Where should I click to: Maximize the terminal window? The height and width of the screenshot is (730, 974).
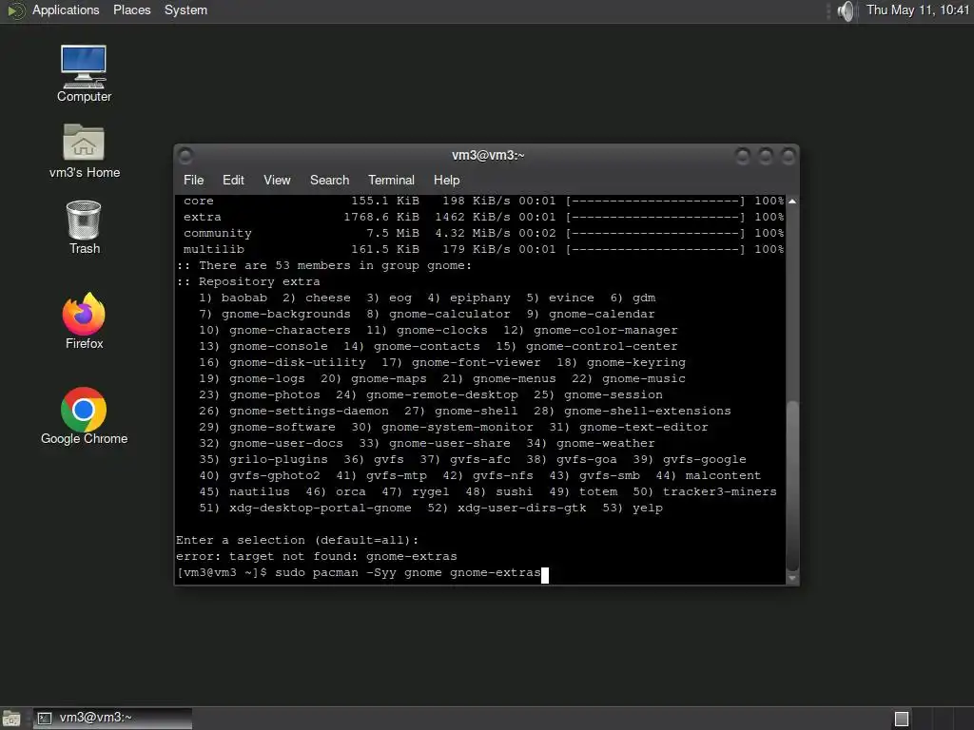pos(766,155)
